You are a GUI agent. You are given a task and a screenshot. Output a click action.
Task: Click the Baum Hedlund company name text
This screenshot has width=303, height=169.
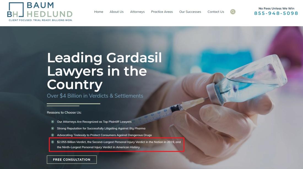coord(50,10)
